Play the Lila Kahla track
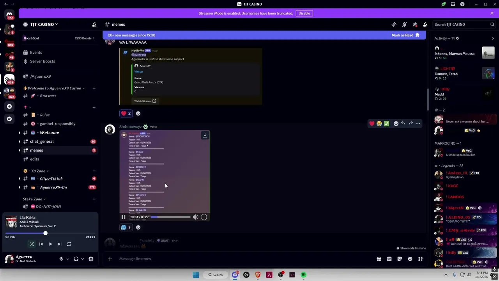Image resolution: width=499 pixels, height=281 pixels. pyautogui.click(x=50, y=244)
